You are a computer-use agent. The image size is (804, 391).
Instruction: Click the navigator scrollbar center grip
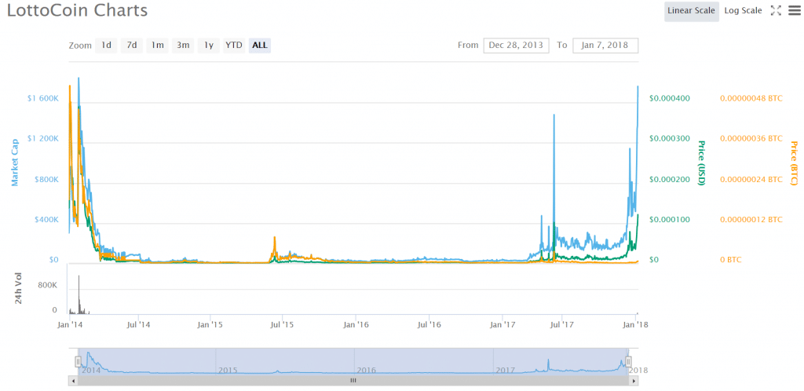click(x=353, y=380)
